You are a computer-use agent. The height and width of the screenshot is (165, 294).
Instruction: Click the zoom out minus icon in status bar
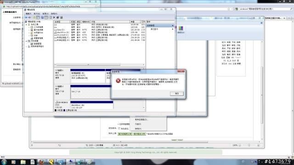[240, 145]
